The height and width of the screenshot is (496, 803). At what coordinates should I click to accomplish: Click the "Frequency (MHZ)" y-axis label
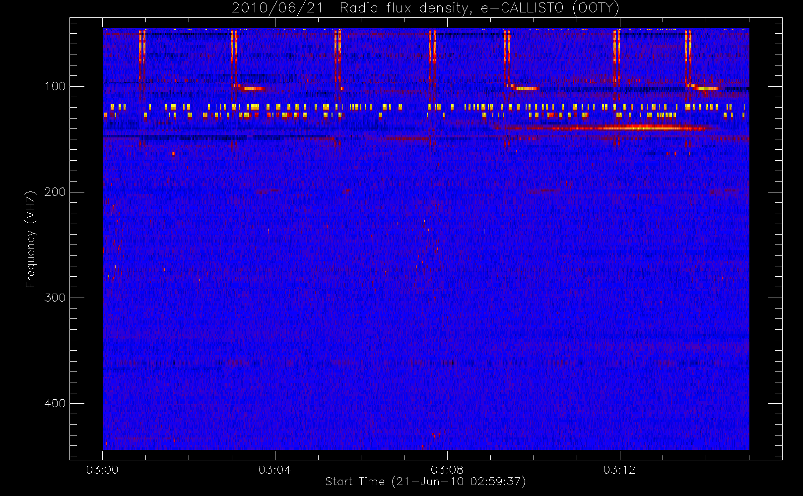31,239
